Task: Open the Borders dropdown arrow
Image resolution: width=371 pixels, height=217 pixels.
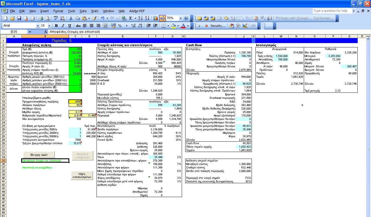Action: click(168, 26)
